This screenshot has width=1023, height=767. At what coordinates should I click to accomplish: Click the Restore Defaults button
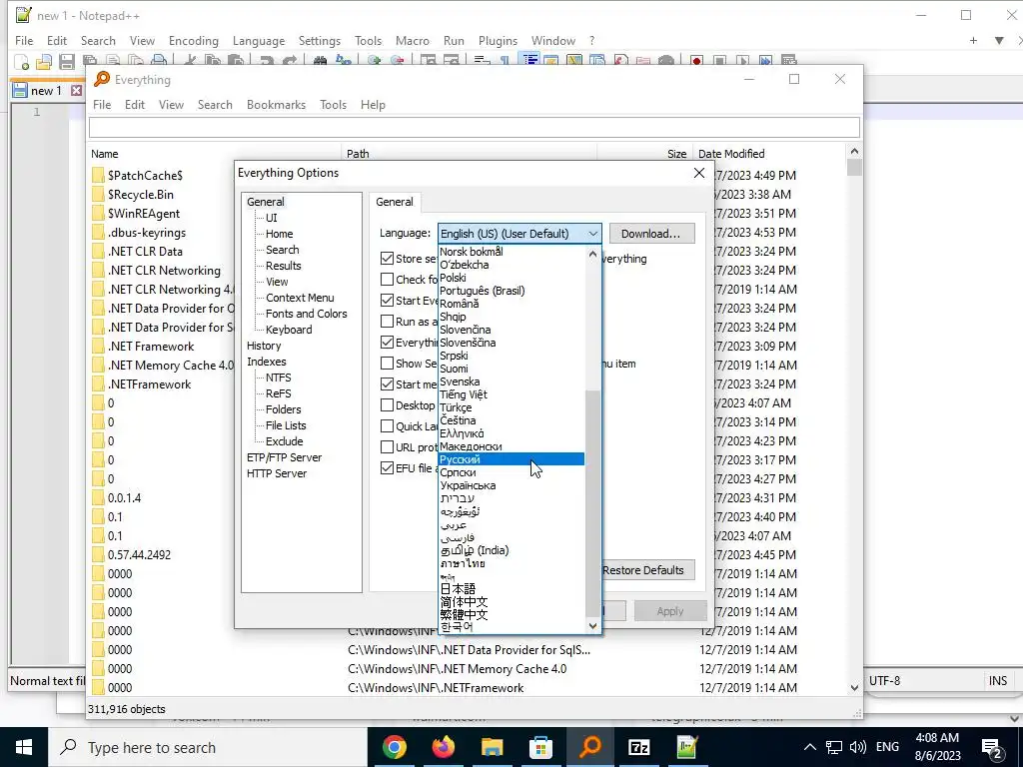[x=643, y=570]
